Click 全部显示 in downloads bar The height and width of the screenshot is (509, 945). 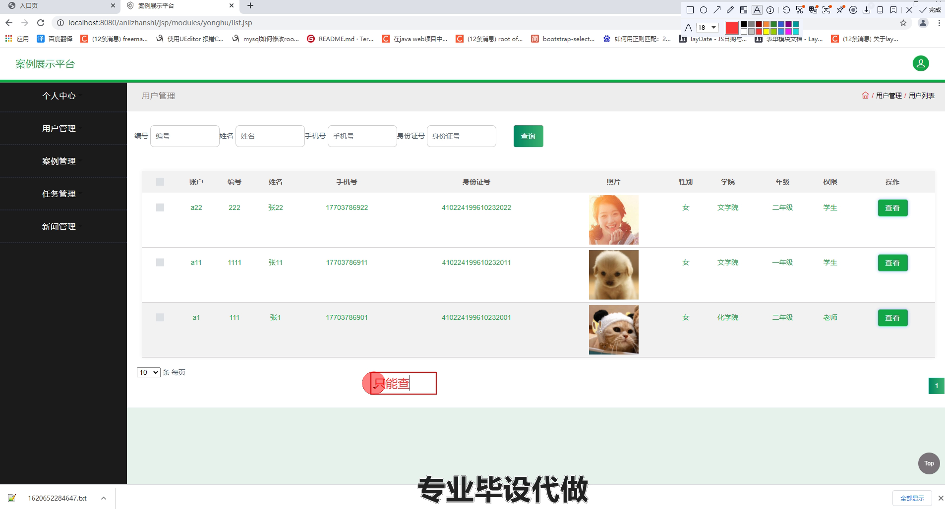(x=912, y=498)
